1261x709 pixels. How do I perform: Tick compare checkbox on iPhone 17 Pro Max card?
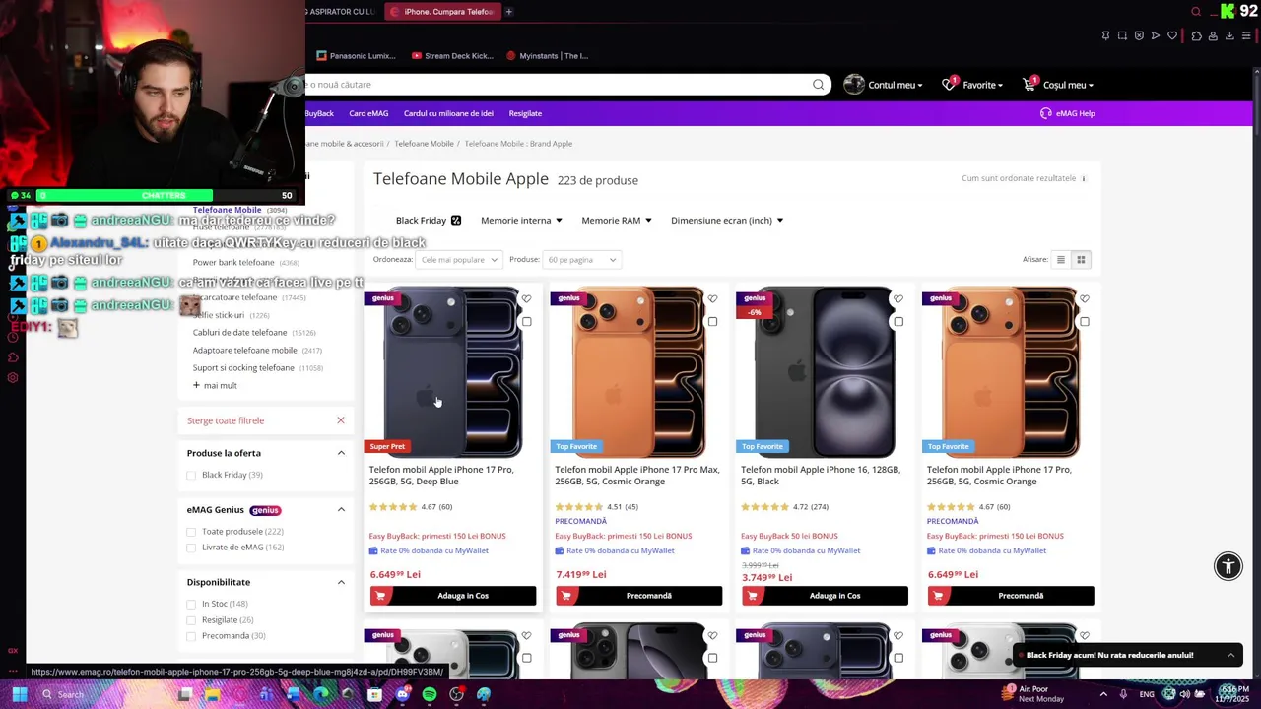pos(712,322)
